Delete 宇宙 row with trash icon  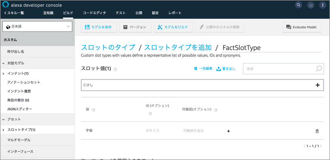pyautogui.click(x=317, y=131)
